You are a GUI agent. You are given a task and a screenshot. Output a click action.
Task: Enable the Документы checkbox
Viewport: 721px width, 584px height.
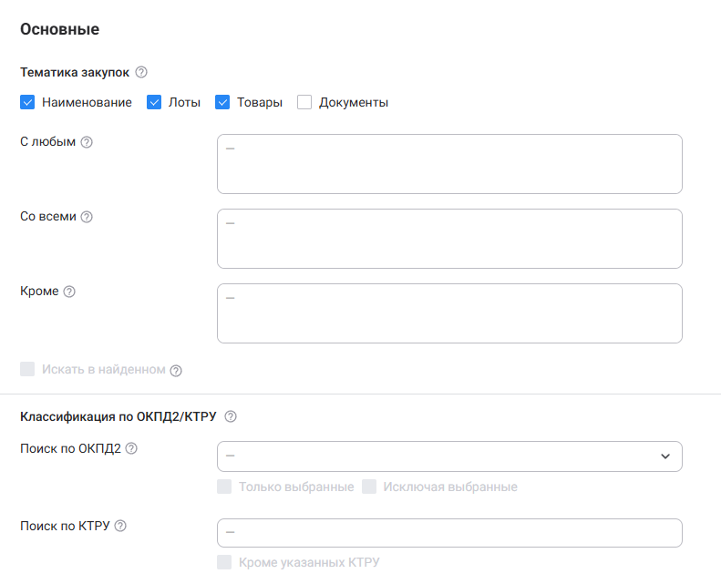[x=304, y=102]
